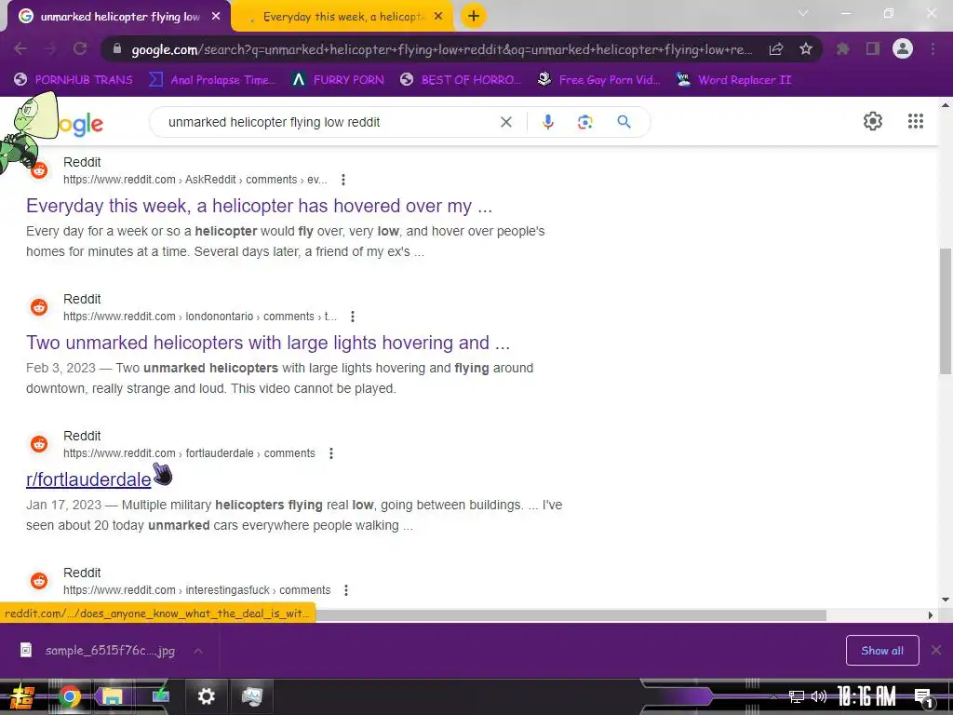Click the horizontal scrollbar right arrow
The width and height of the screenshot is (953, 715).
click(930, 615)
